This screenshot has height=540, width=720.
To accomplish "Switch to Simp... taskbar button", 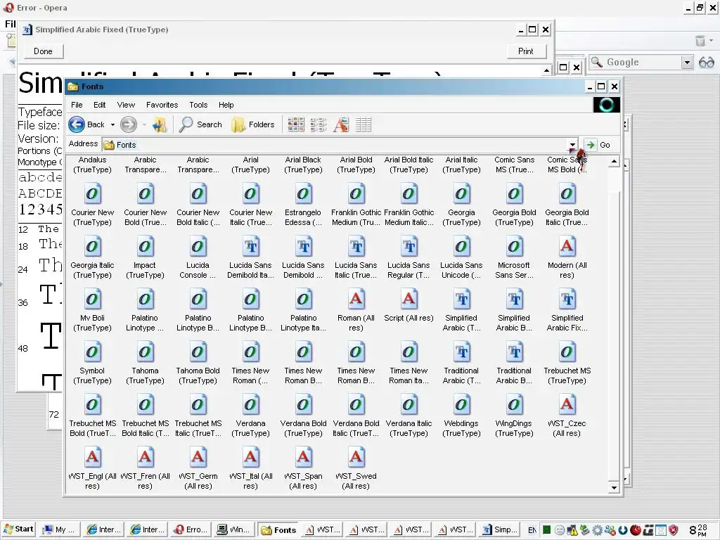I will [x=501, y=530].
